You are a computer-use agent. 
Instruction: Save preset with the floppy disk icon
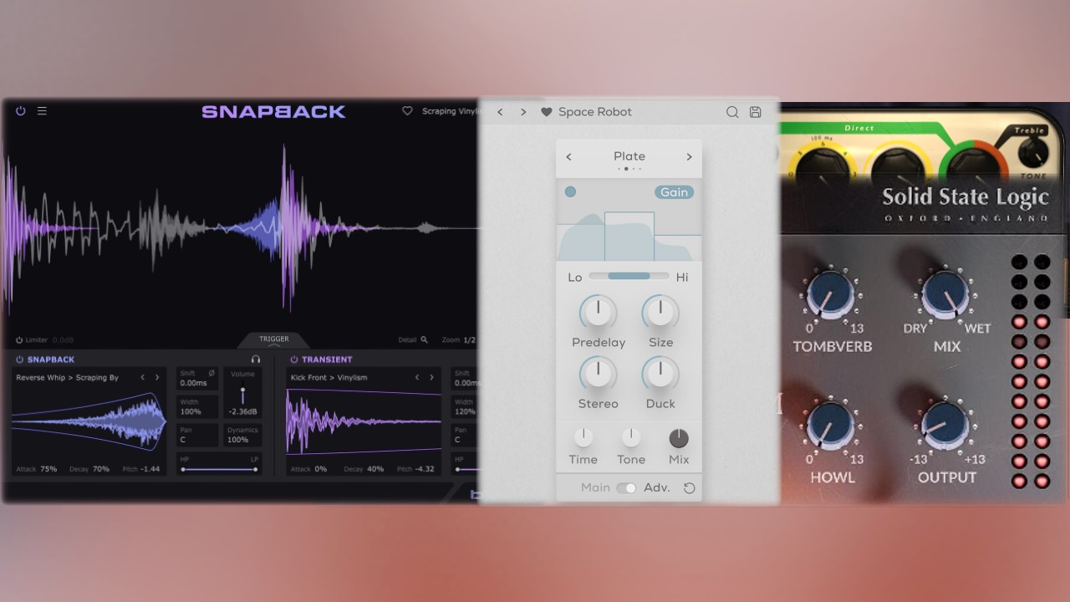[x=755, y=112]
